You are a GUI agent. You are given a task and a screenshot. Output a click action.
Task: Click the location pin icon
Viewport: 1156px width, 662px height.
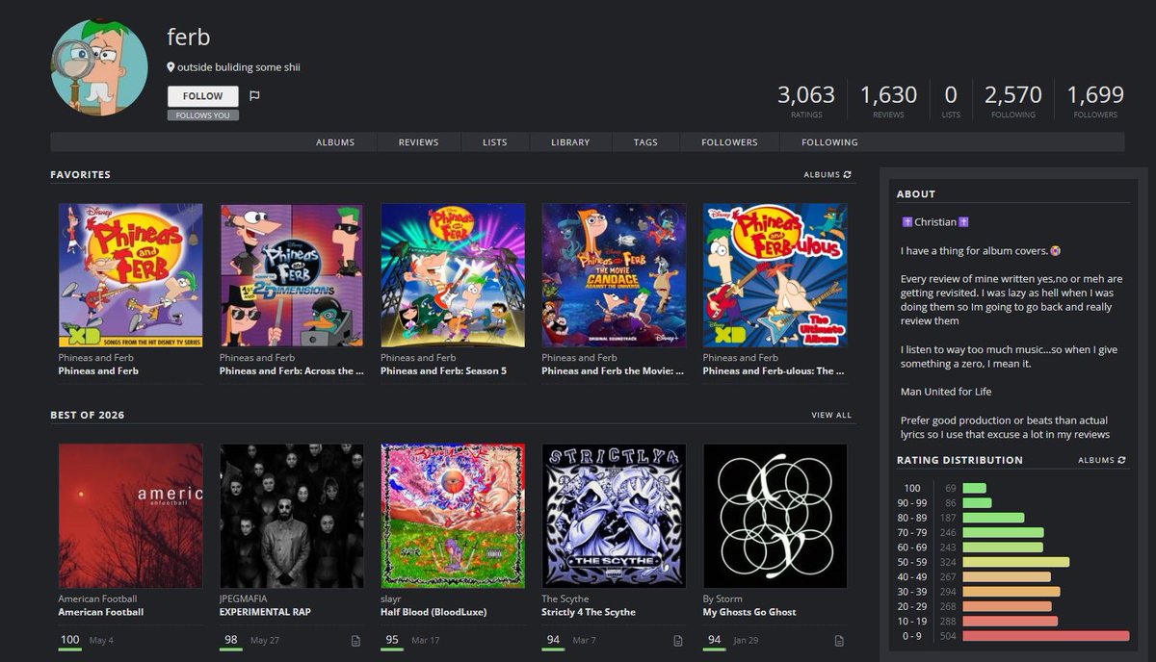(x=171, y=67)
